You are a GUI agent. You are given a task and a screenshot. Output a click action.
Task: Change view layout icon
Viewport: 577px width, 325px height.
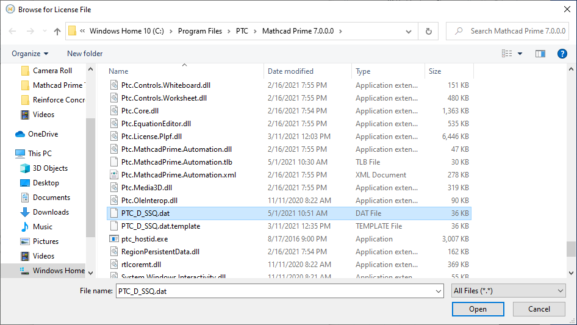point(507,54)
